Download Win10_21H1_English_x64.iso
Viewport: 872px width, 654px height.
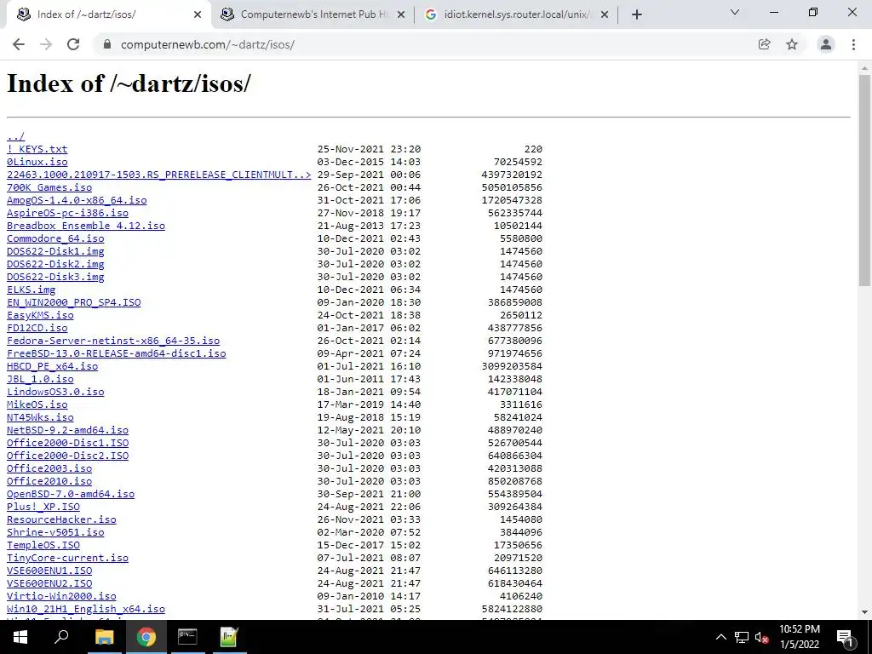pos(86,610)
